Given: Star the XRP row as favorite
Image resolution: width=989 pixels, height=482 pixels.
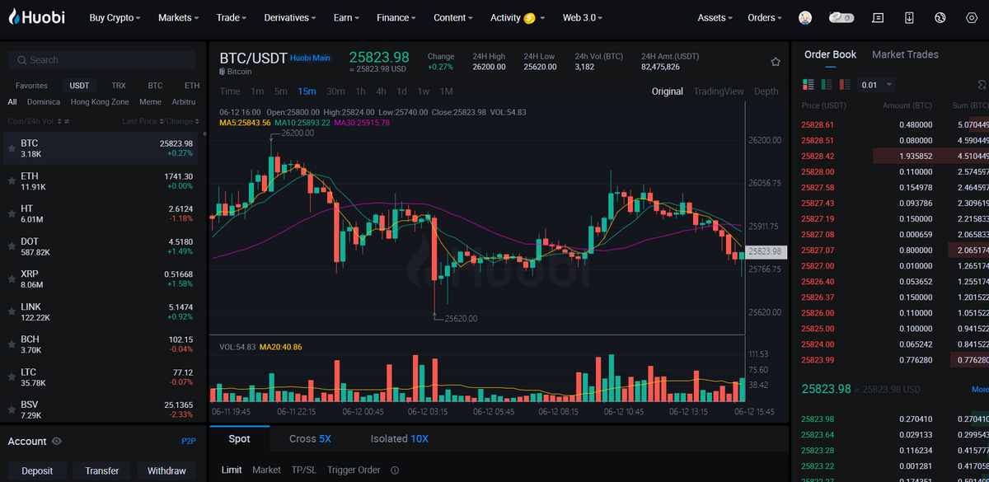Looking at the screenshot, I should pyautogui.click(x=12, y=279).
